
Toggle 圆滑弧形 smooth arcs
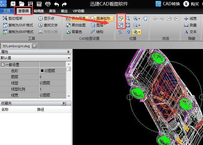click(x=102, y=18)
